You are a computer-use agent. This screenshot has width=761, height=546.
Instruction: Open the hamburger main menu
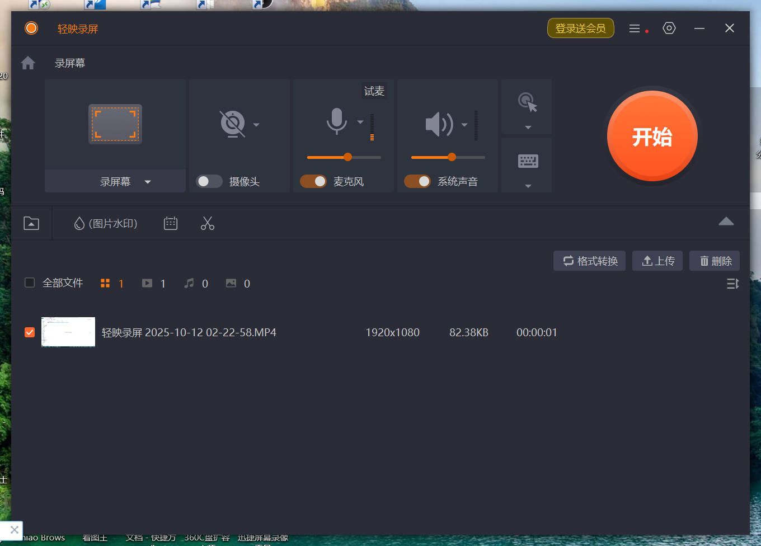[634, 29]
